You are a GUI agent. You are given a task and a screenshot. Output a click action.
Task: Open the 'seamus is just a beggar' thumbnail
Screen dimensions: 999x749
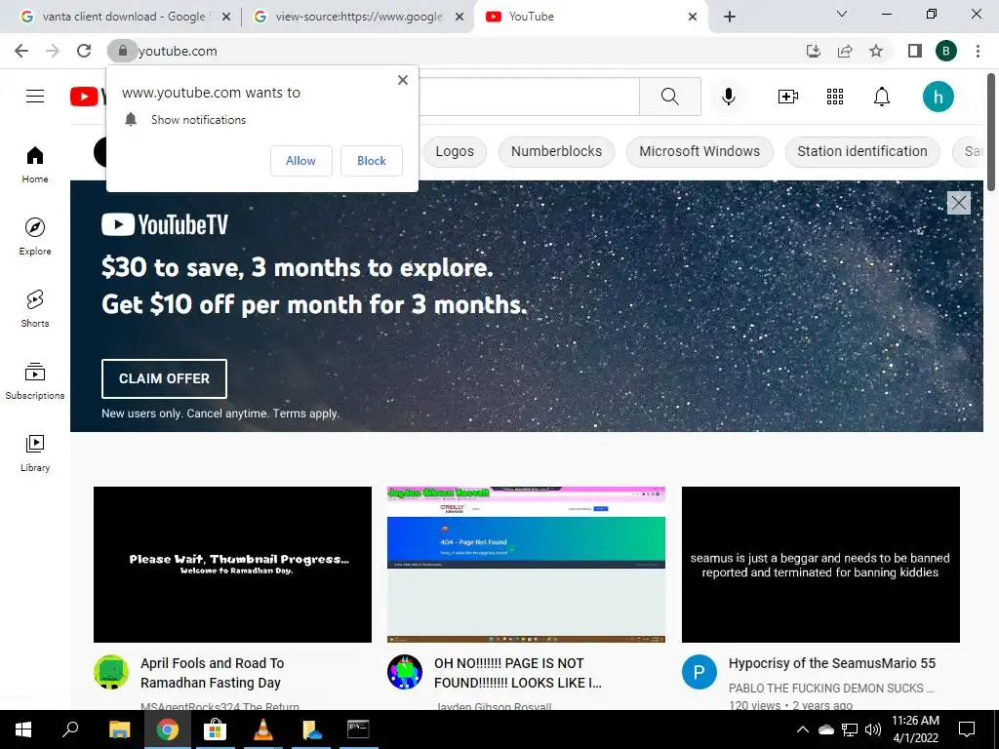coord(820,565)
